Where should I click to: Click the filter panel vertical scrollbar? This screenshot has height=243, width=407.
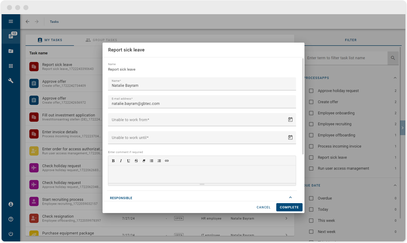pos(400,133)
